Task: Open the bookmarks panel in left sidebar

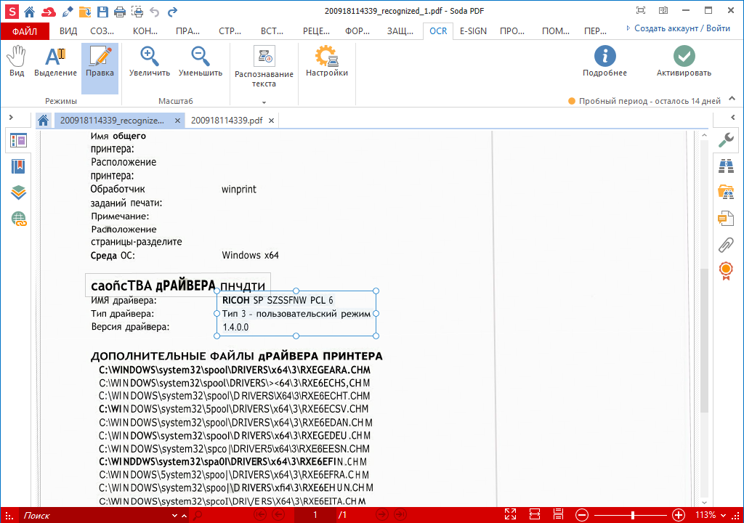Action: click(18, 166)
